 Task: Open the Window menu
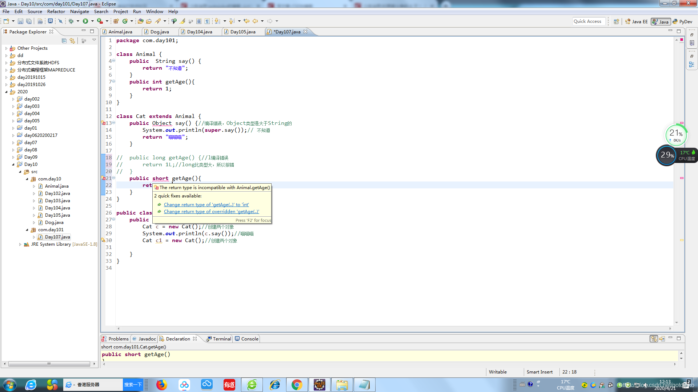pyautogui.click(x=155, y=11)
